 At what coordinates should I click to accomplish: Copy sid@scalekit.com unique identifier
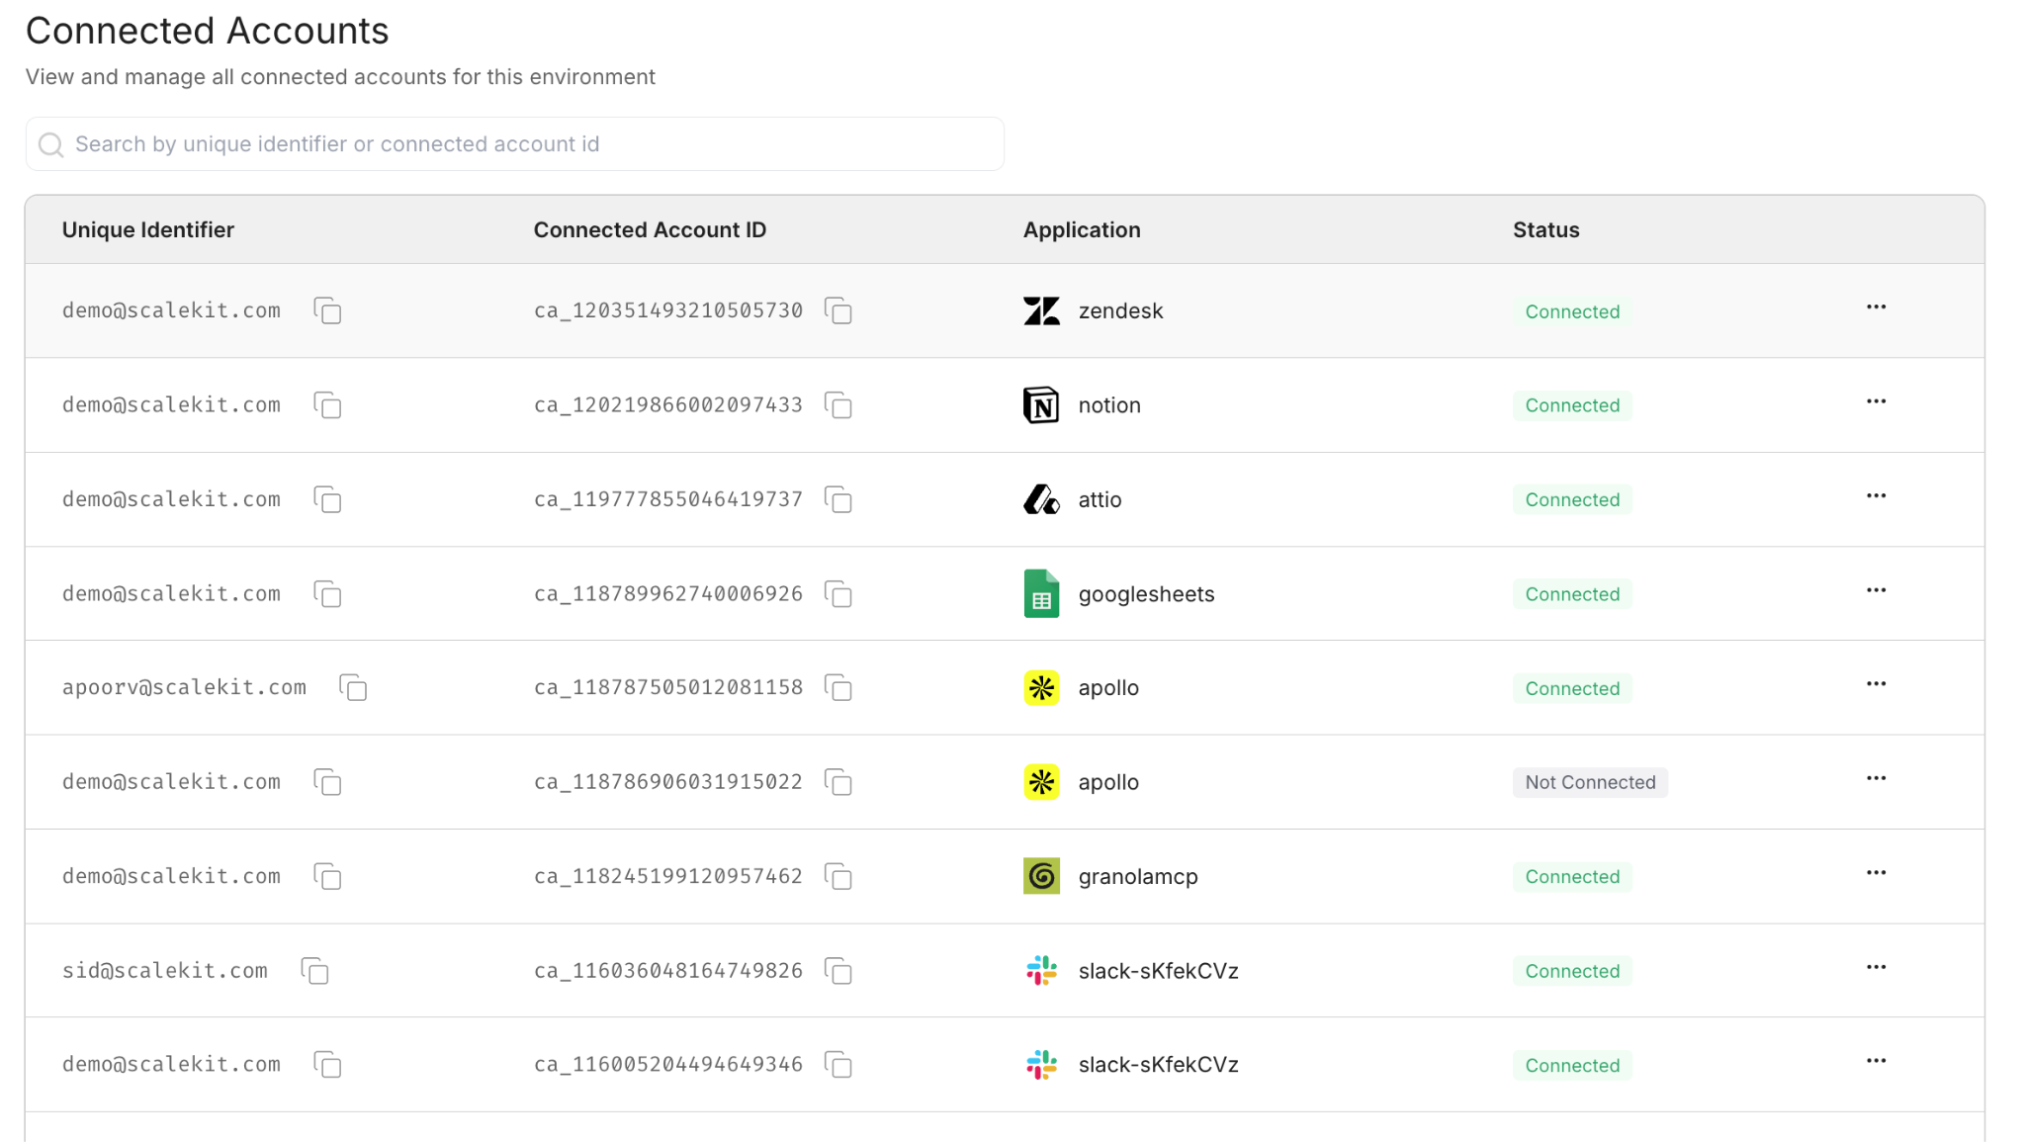click(314, 971)
